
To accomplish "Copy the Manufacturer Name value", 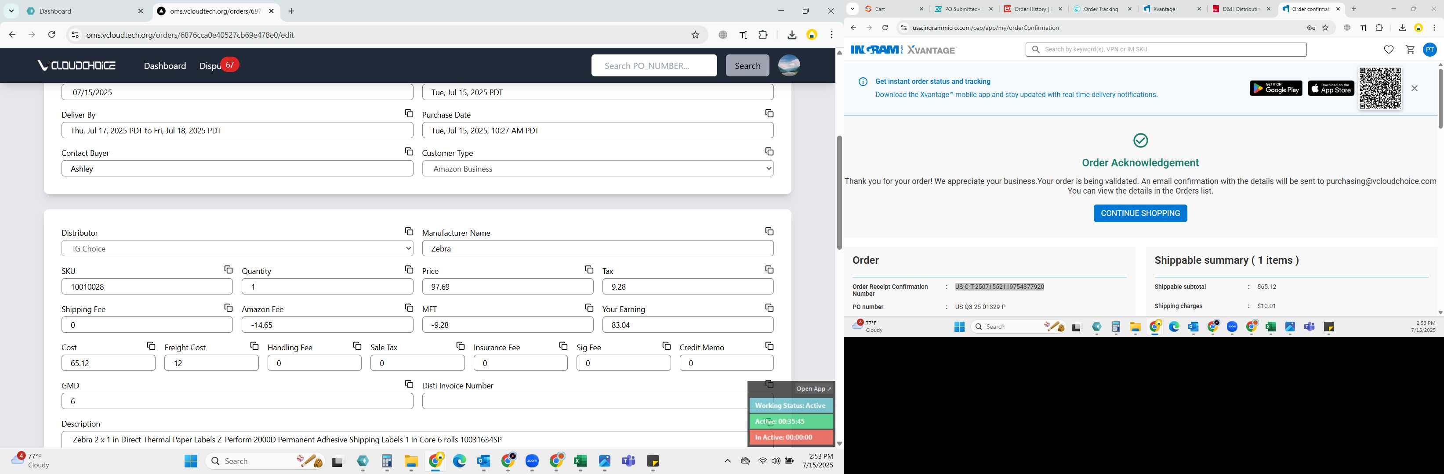I will (769, 232).
